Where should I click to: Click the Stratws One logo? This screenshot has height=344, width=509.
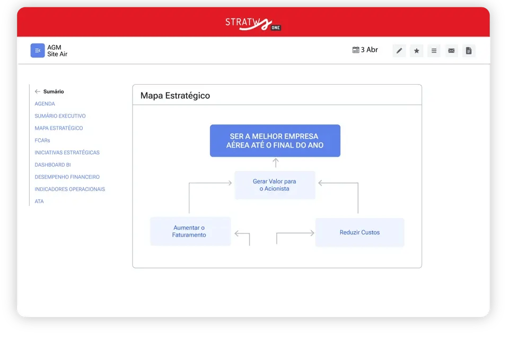[x=253, y=24]
